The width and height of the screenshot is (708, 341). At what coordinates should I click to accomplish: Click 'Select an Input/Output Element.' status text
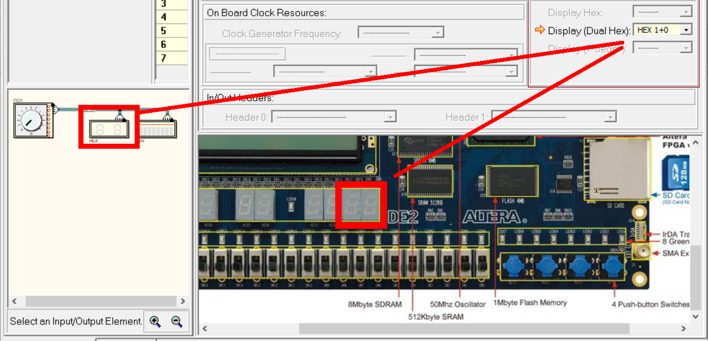[x=76, y=321]
